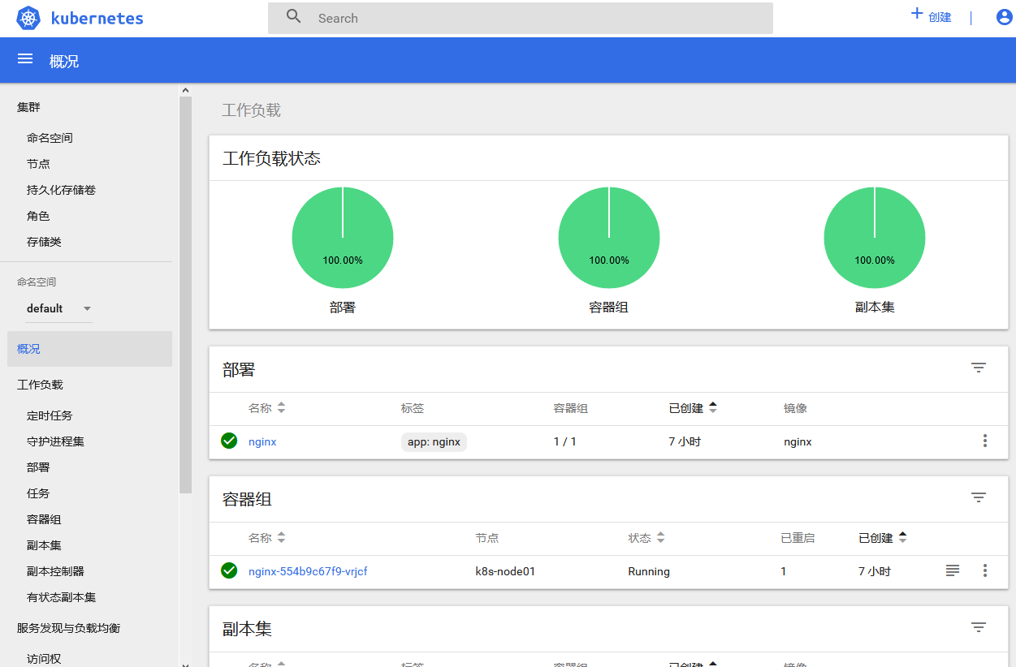
Task: Open 任务 in sidebar
Action: tap(38, 493)
